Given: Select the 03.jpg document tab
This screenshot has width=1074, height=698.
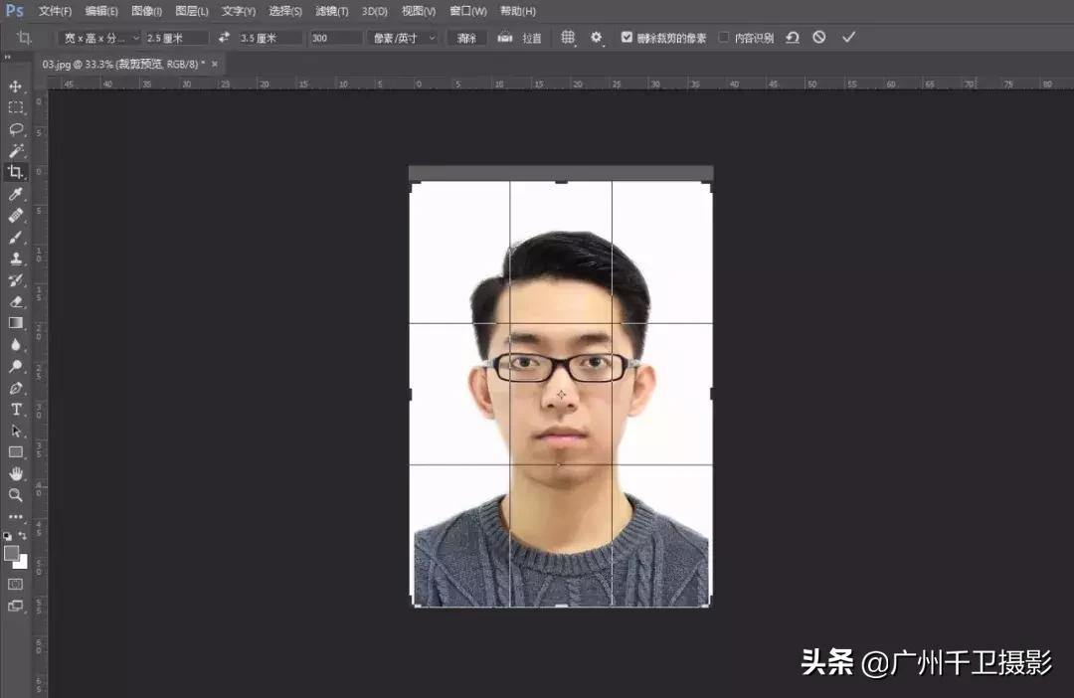Looking at the screenshot, I should (x=119, y=62).
